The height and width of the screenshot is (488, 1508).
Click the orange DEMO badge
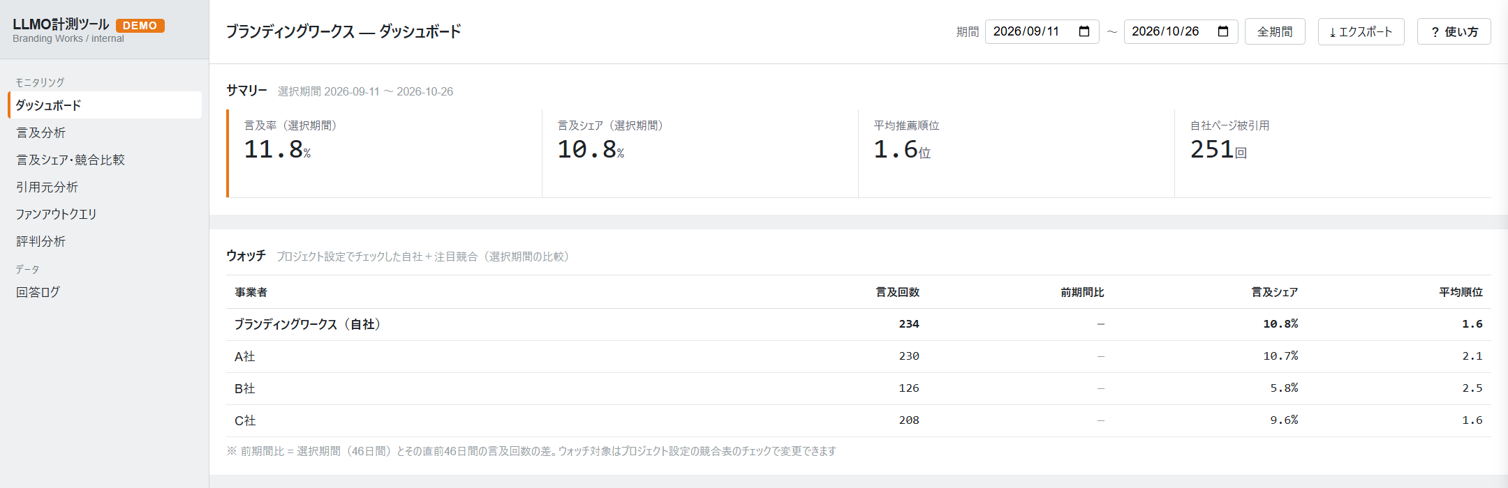[x=140, y=25]
